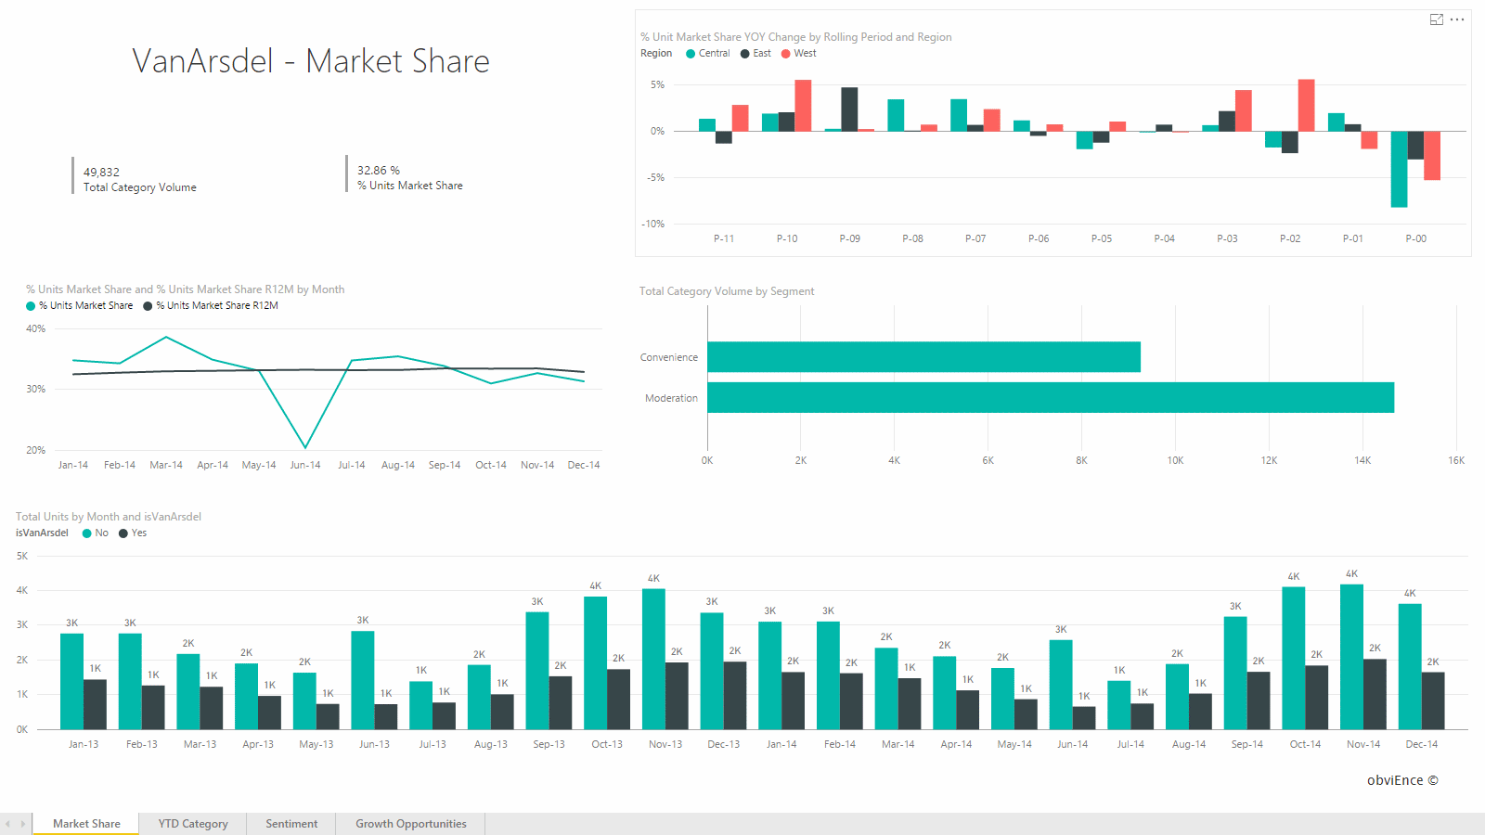1485x835 pixels.
Task: Select the West region legend marker
Action: tap(786, 54)
